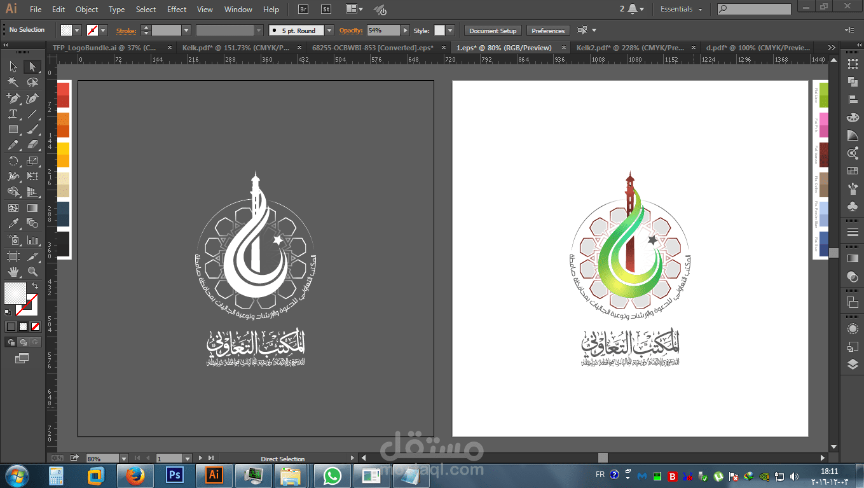The width and height of the screenshot is (864, 488).
Task: Open the Color palette panel icon
Action: [x=853, y=118]
